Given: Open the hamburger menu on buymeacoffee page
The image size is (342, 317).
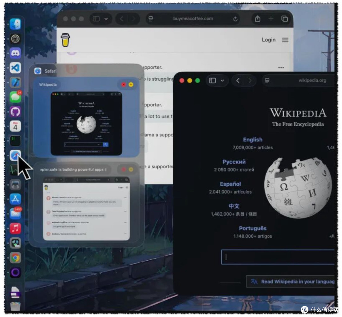Looking at the screenshot, I should point(285,40).
